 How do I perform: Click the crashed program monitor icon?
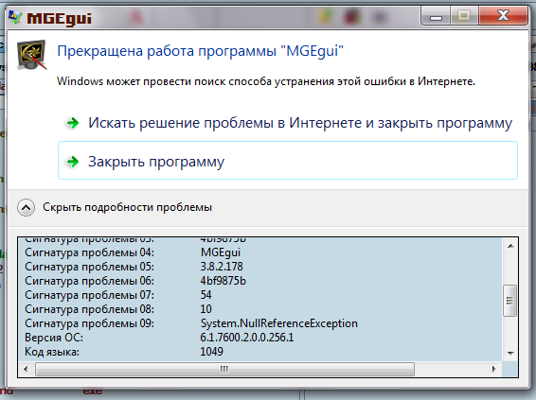(32, 55)
